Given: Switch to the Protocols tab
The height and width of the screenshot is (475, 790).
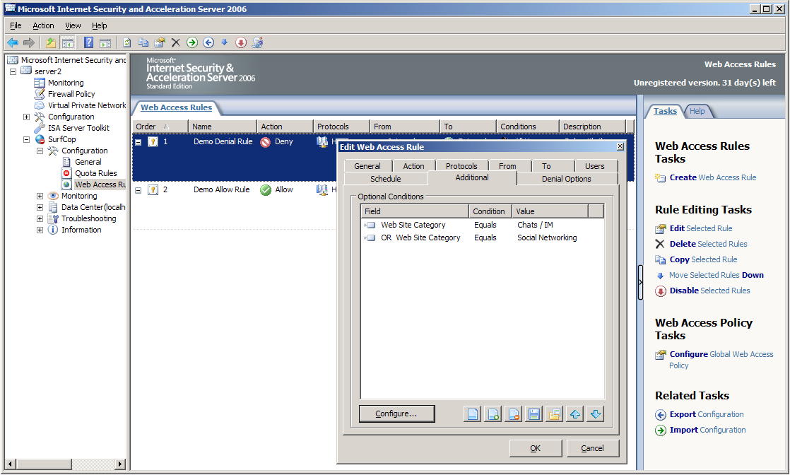Looking at the screenshot, I should point(461,166).
